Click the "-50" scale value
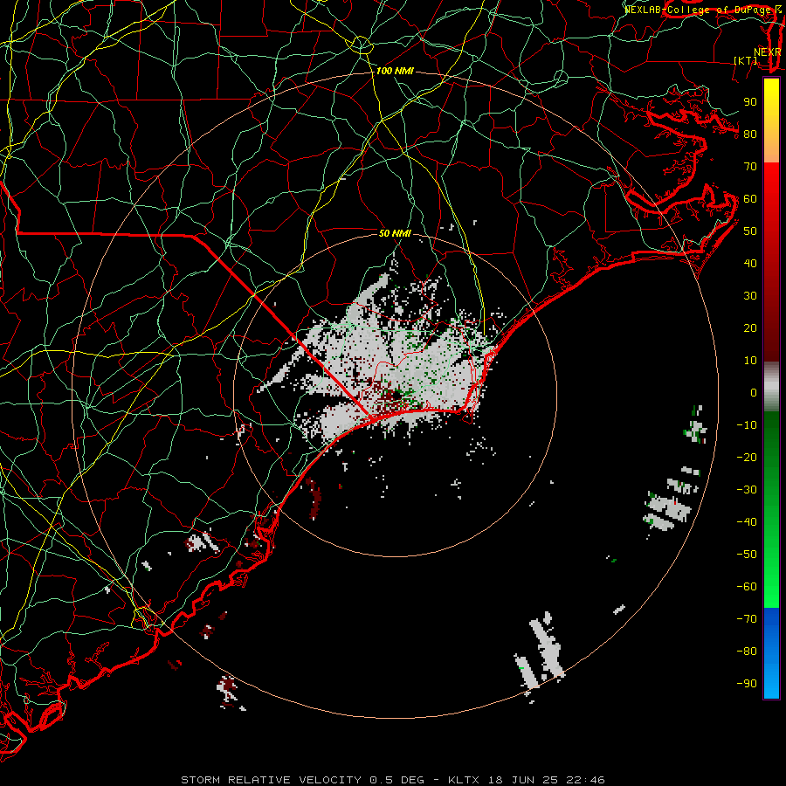 [747, 555]
